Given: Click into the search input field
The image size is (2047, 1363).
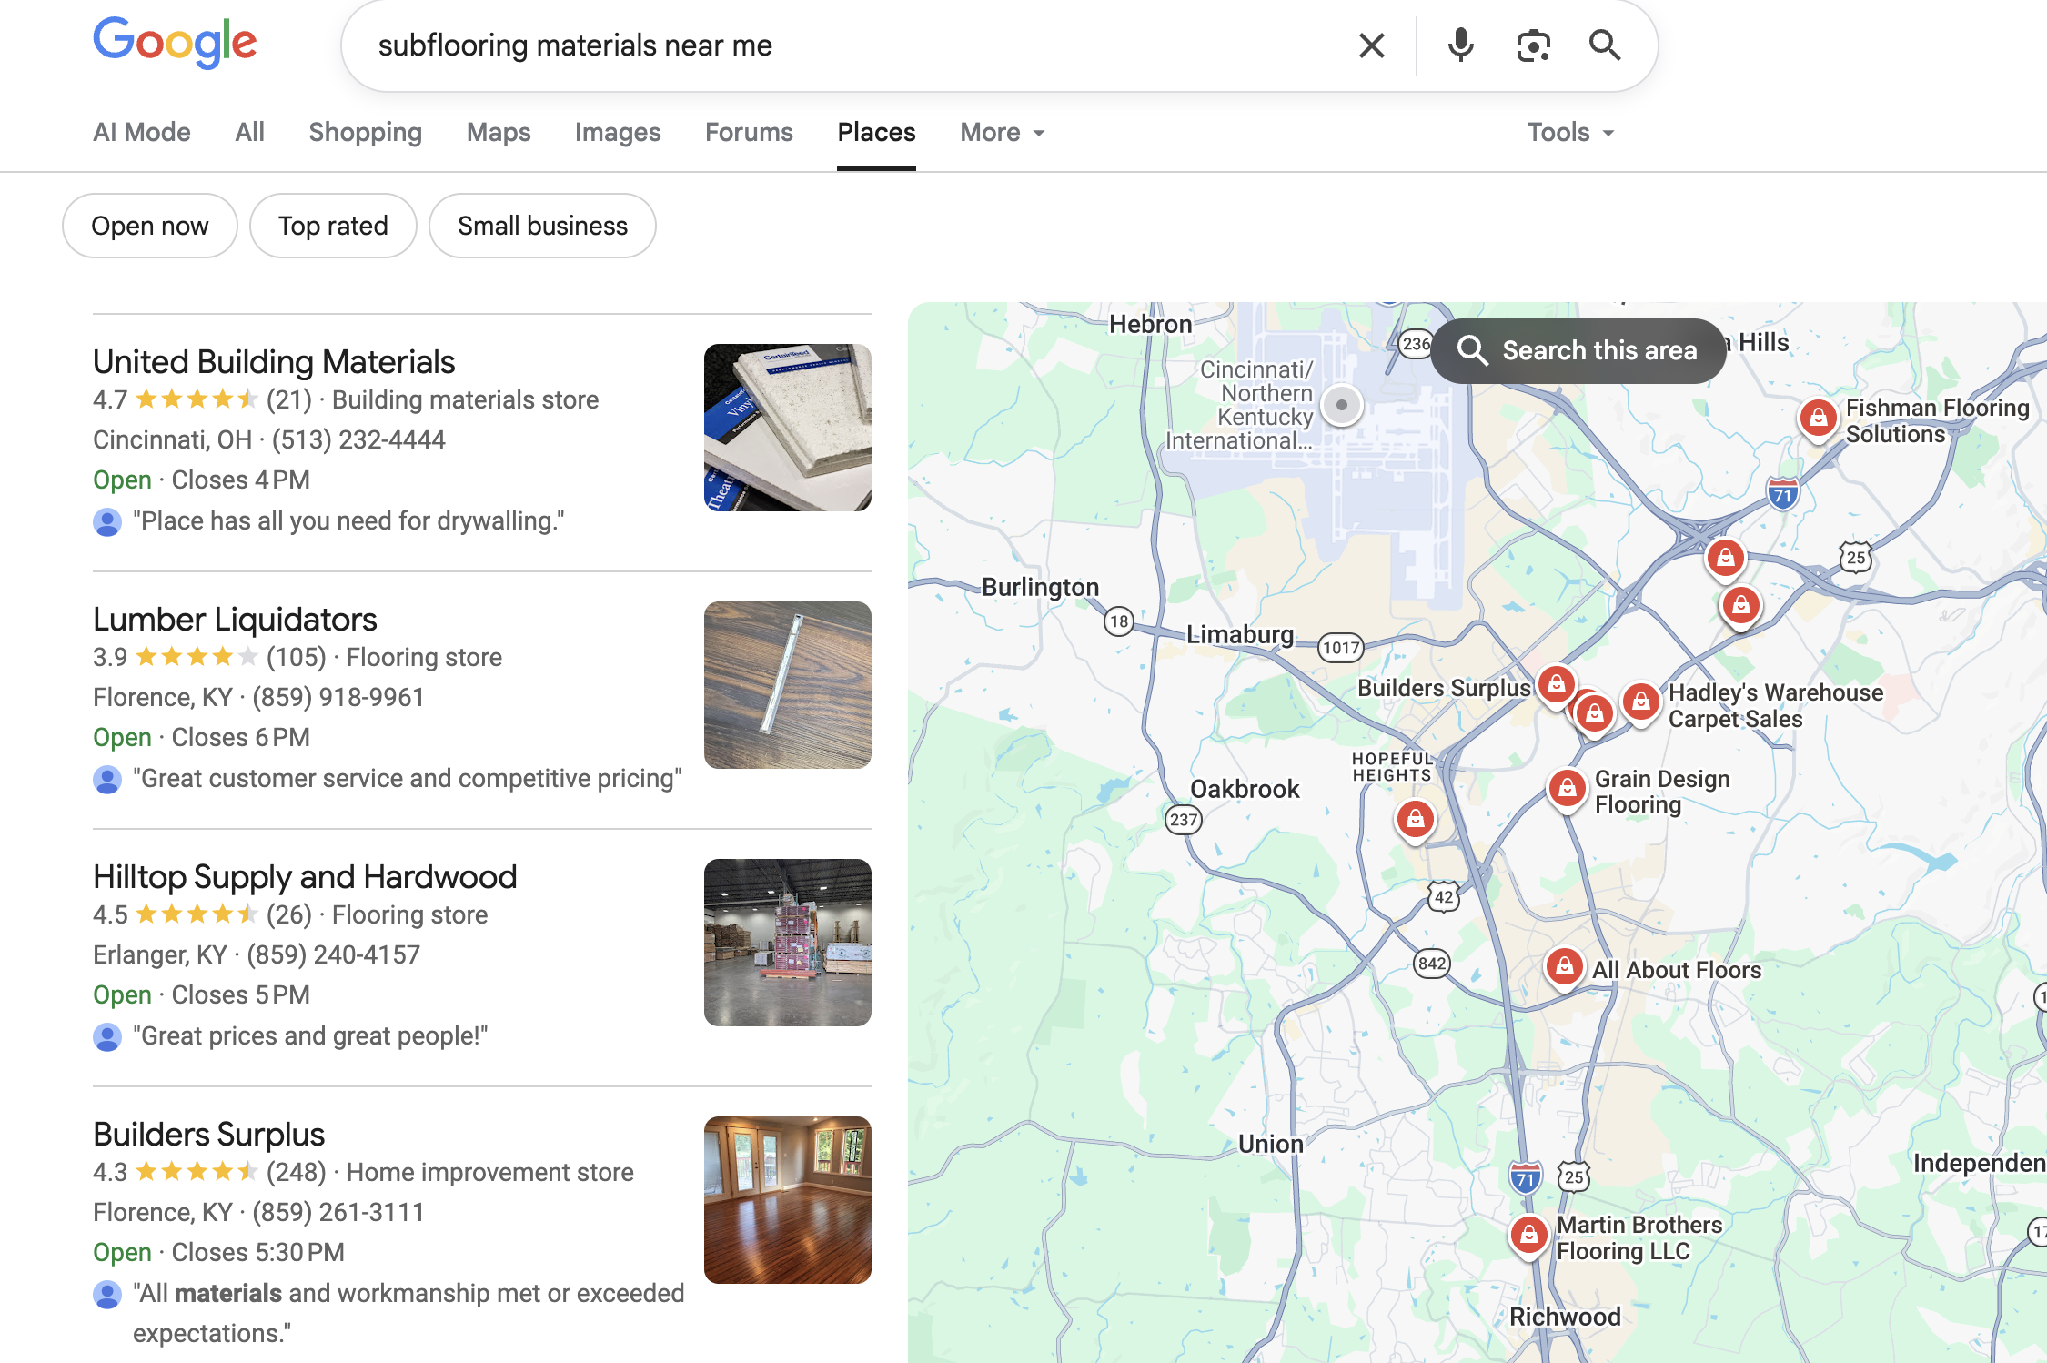Looking at the screenshot, I should pyautogui.click(x=819, y=45).
